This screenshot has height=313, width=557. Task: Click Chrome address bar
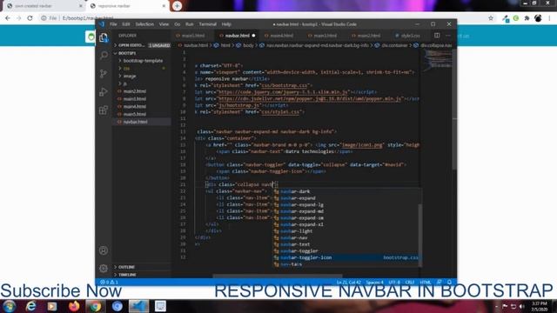(x=263, y=18)
